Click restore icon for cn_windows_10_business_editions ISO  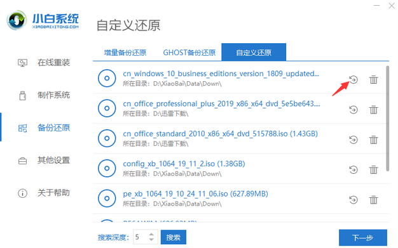(x=353, y=80)
